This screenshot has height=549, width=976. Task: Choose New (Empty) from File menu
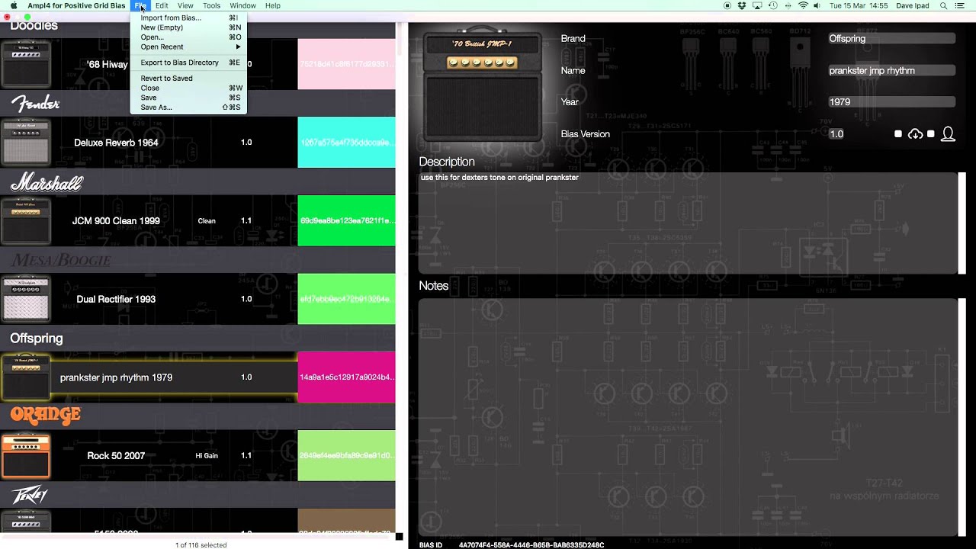click(x=188, y=27)
